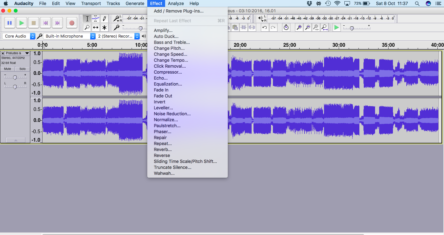Open macOS Spotlight search icon

[417, 3]
